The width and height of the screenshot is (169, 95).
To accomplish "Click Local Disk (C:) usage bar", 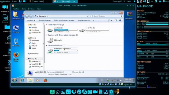I will point(66,30).
